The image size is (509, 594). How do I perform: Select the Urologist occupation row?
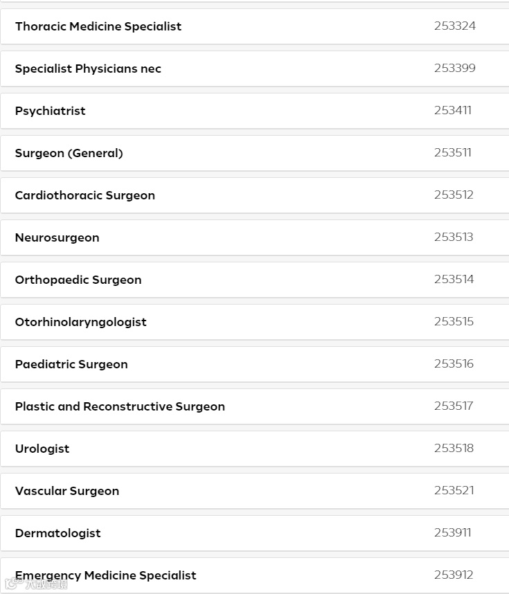(x=42, y=449)
